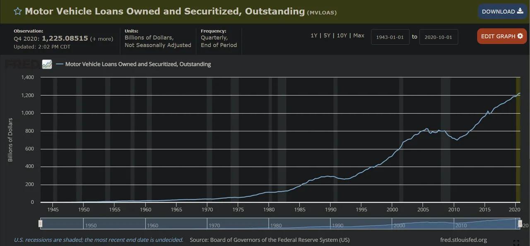Viewport: 530px width, 246px height.
Task: Click the 'Quarterly' frequency text
Action: [x=214, y=38]
